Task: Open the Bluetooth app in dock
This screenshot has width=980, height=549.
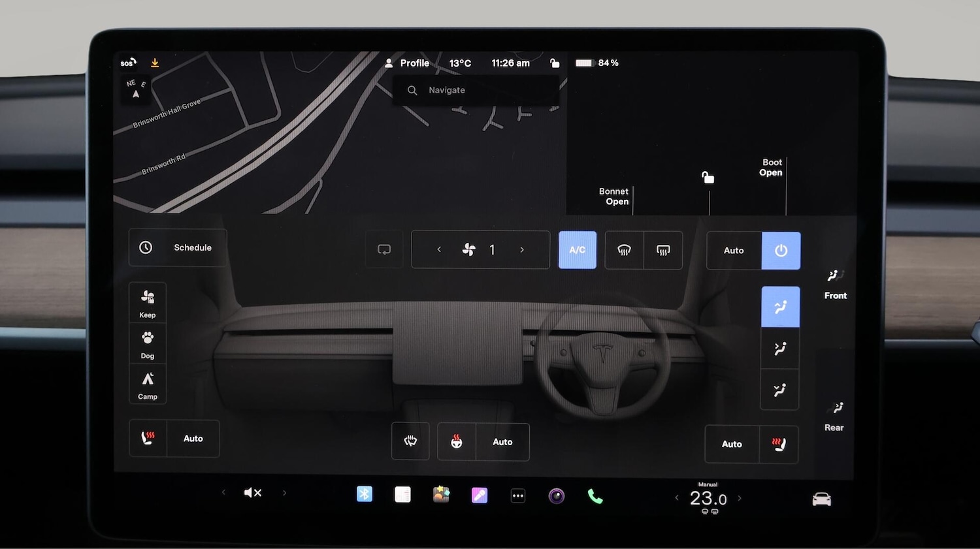Action: 365,495
